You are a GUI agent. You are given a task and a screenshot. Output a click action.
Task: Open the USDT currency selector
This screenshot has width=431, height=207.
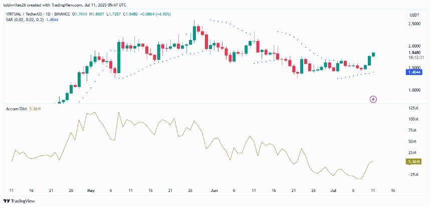pyautogui.click(x=414, y=15)
